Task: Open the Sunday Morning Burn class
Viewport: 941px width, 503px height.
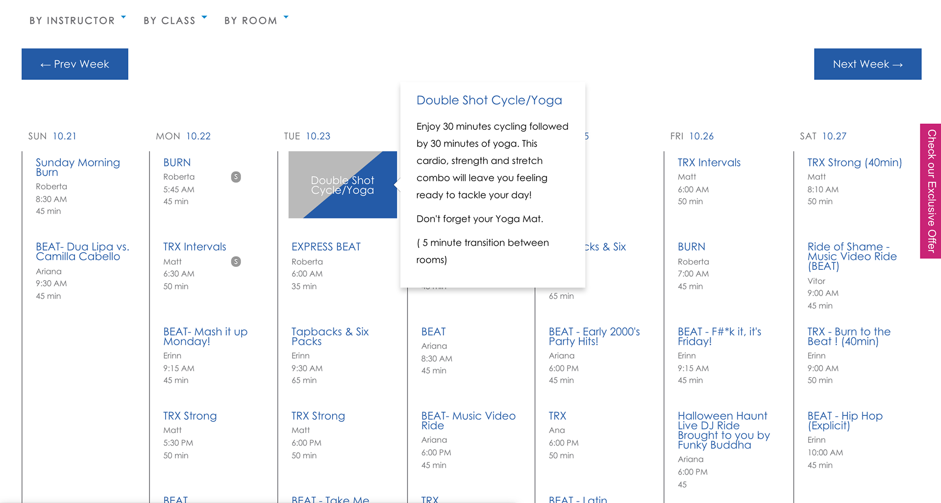Action: (77, 167)
